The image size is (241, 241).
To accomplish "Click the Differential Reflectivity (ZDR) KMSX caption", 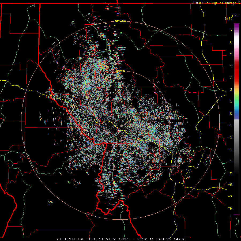I will [120, 239].
